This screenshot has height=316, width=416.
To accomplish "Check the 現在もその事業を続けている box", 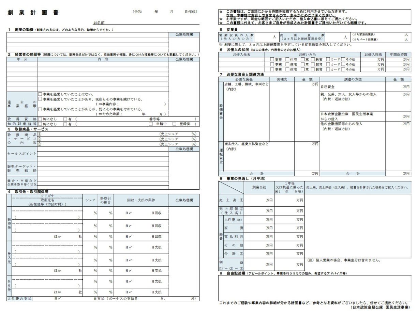I will coord(40,99).
